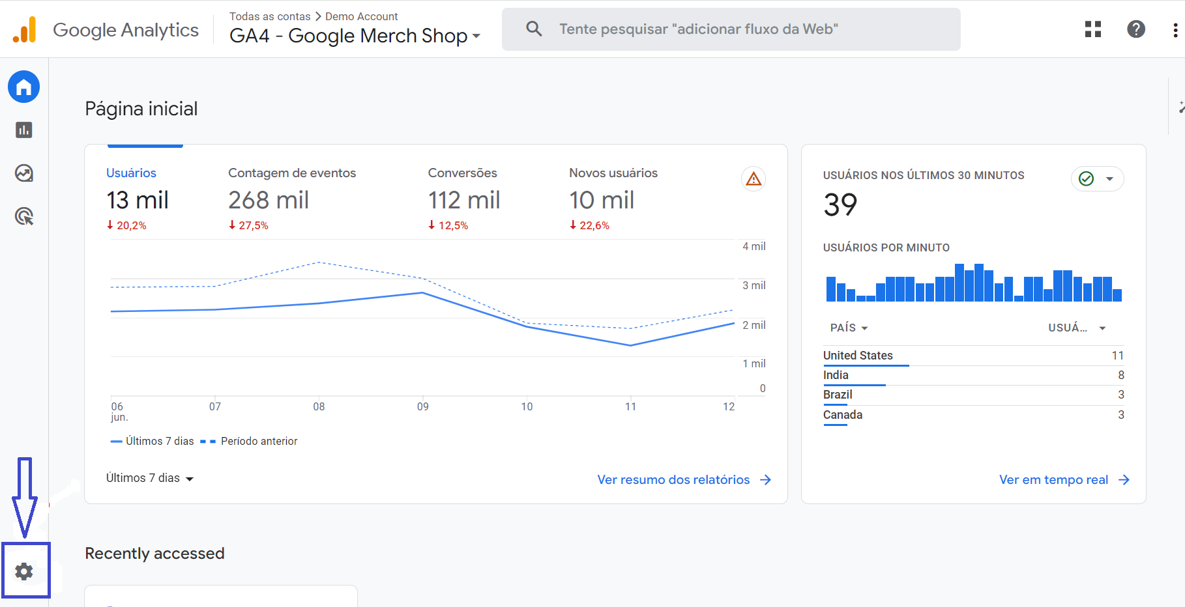Open the GA4 - Google Merch Shop property selector

point(355,36)
